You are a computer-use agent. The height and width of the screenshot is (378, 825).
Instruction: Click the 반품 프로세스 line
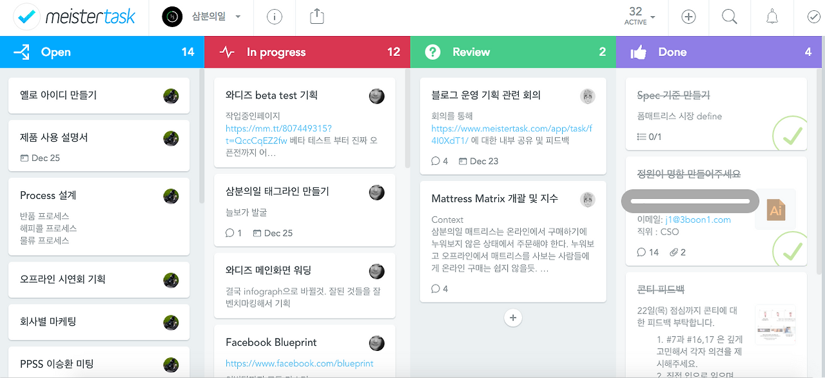(44, 216)
